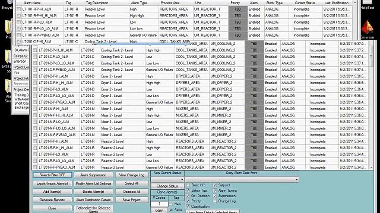
Task: Click the Save Project button
Action: 132,200
